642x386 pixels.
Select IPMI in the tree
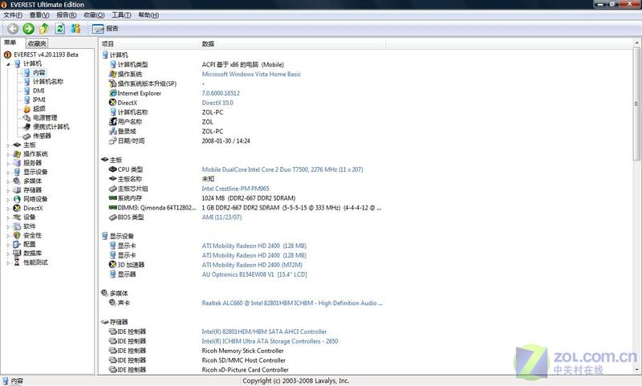pyautogui.click(x=39, y=100)
